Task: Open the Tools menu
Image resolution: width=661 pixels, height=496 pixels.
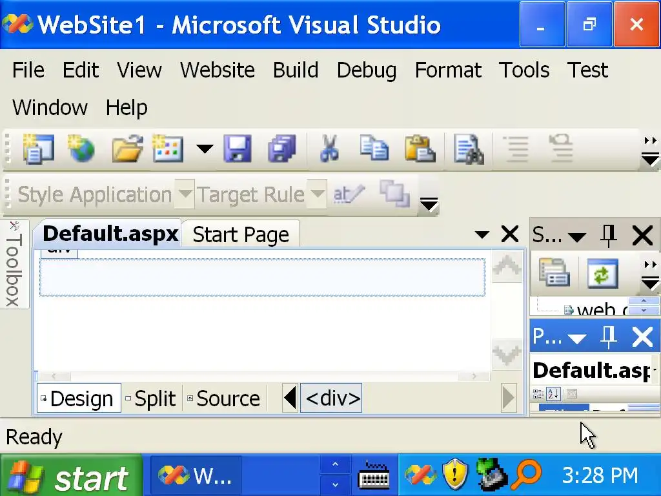Action: tap(524, 70)
